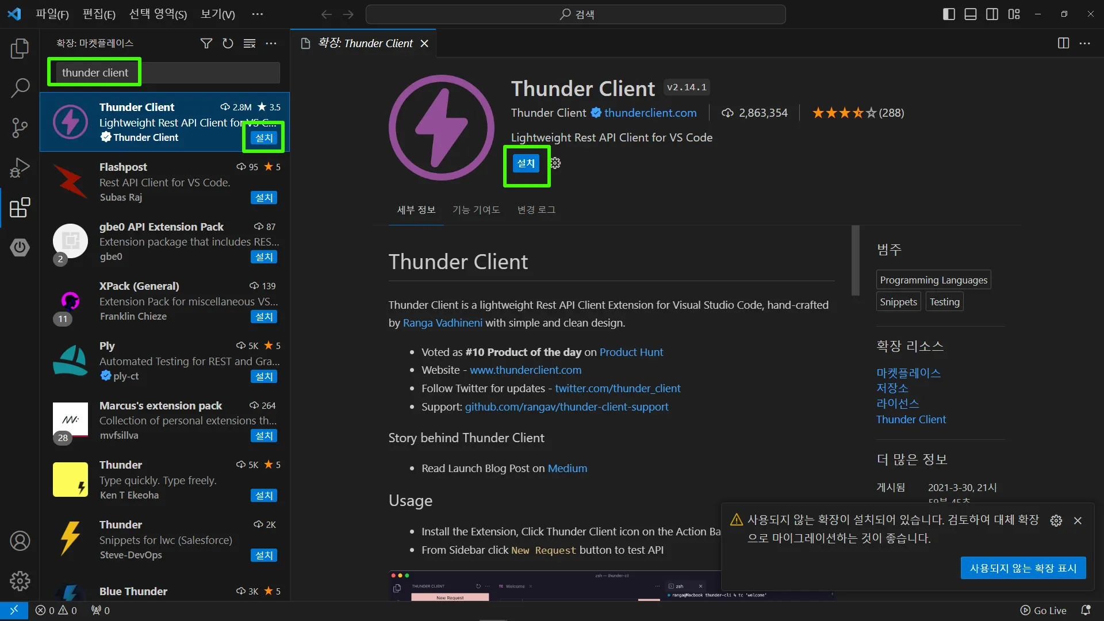Open extensions view more actions menu

[x=271, y=43]
